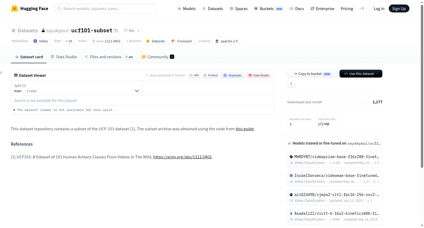This screenshot has height=228, width=424.
Task: Click sayakpaul's avatar icon
Action: pos(43,30)
